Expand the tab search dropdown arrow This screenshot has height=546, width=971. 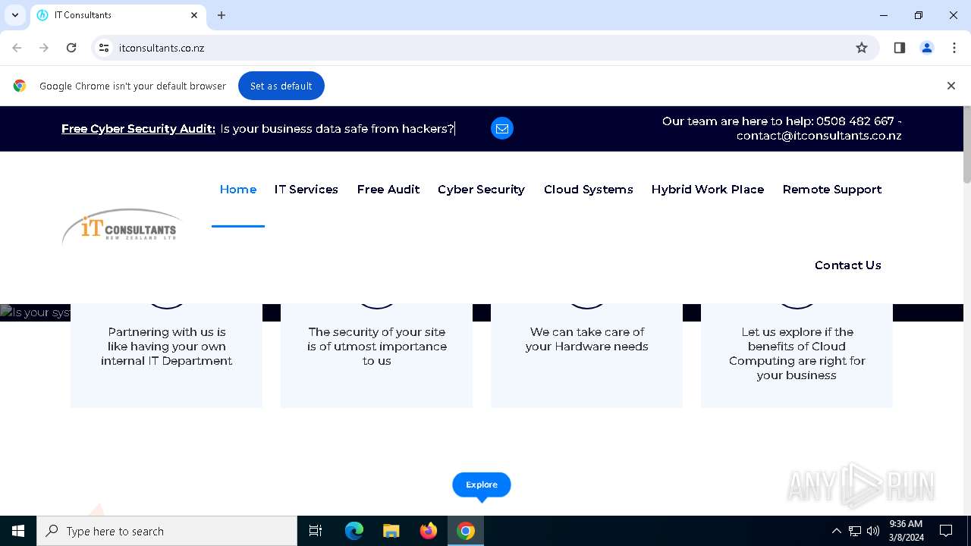pos(15,15)
